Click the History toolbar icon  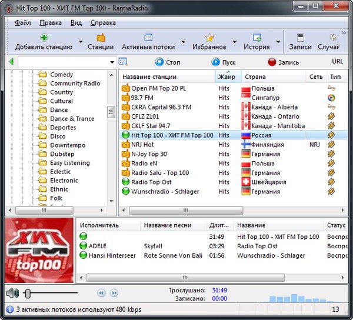coord(257,37)
